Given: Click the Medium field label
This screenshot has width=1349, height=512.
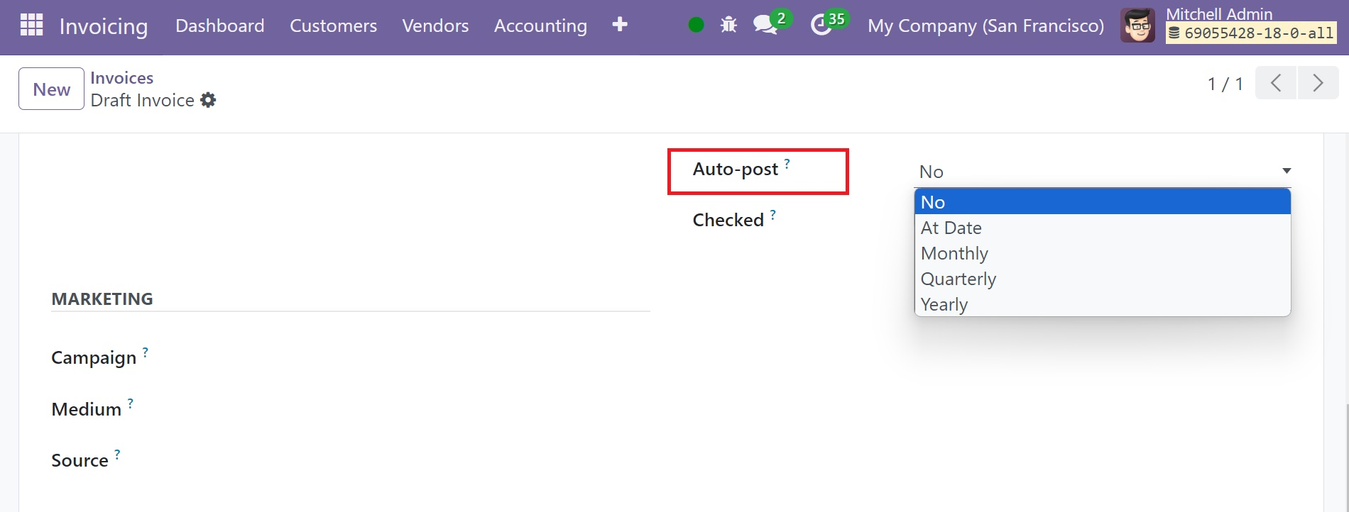Looking at the screenshot, I should coord(87,409).
